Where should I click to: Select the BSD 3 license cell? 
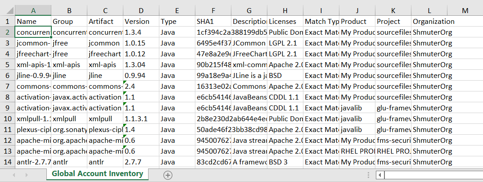click(285, 162)
